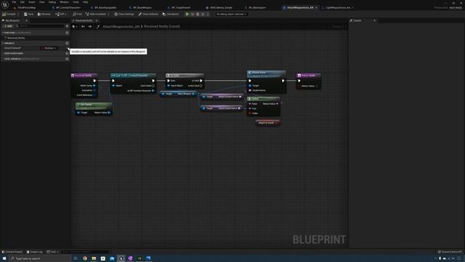
Task: Open Class Defaults
Action: (148, 14)
